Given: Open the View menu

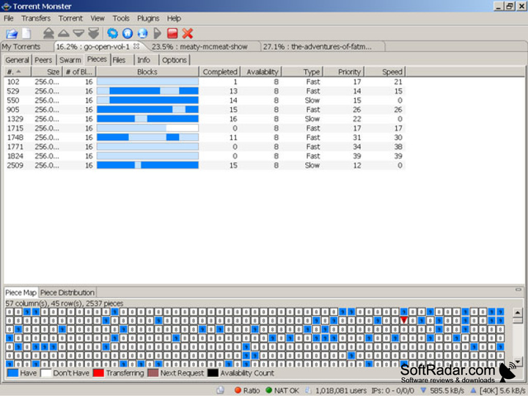Looking at the screenshot, I should (x=98, y=18).
